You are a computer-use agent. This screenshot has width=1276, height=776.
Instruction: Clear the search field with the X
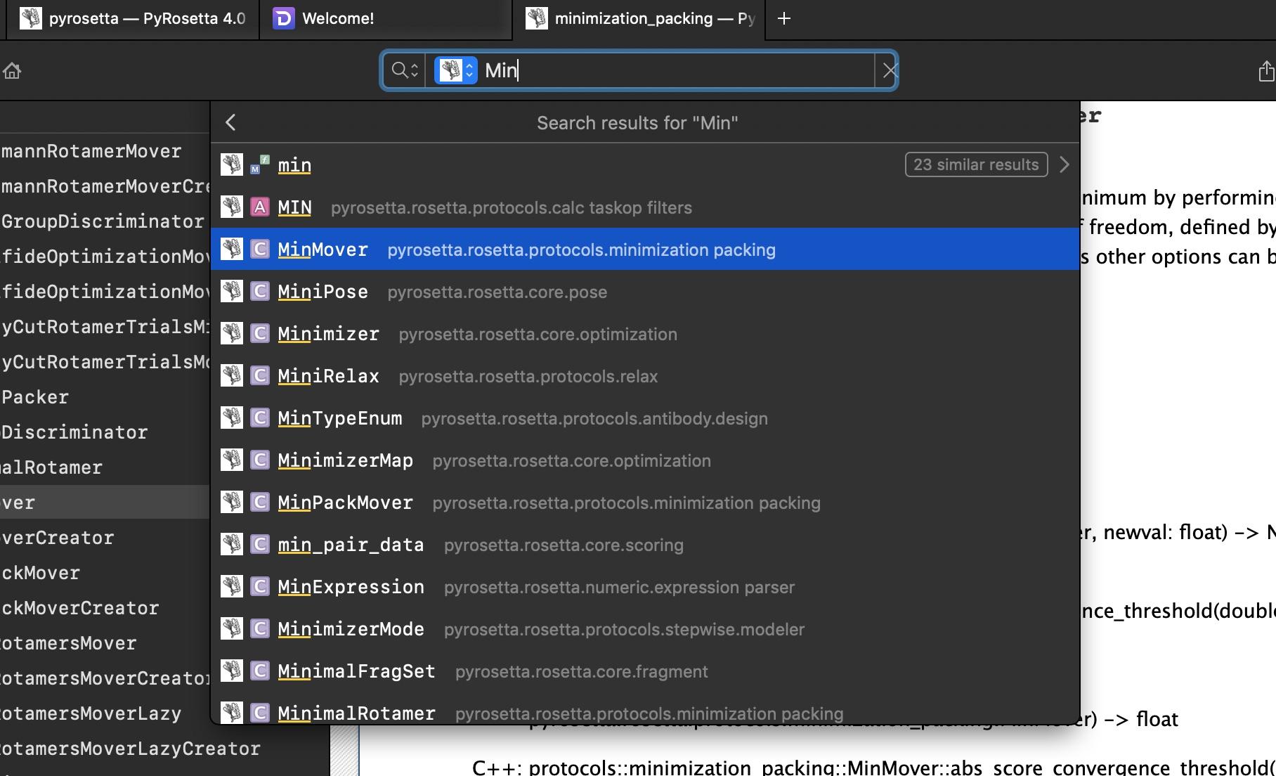(x=890, y=70)
